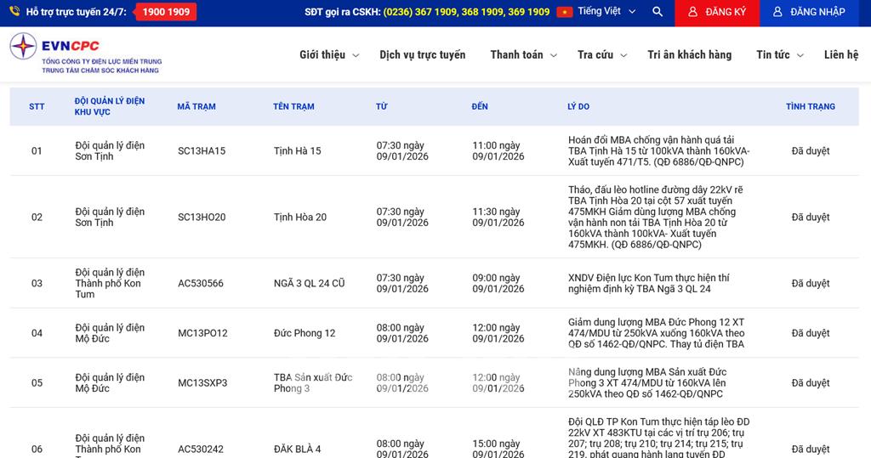Select station code SC13HA15 cell
Screen dimensions: 871x458
click(x=202, y=151)
